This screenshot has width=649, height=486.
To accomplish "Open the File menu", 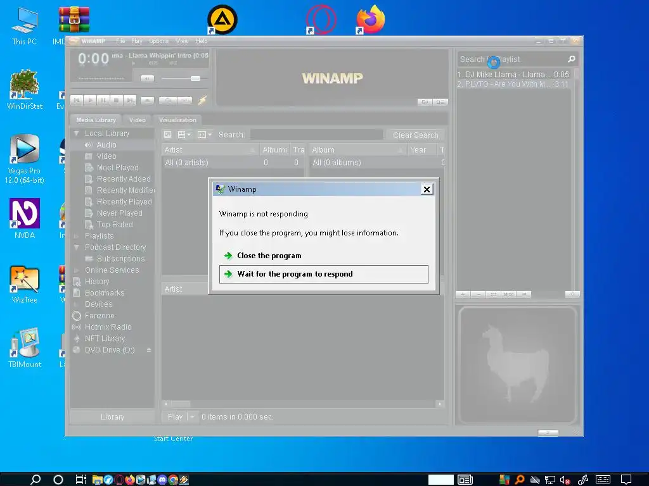I will click(120, 41).
